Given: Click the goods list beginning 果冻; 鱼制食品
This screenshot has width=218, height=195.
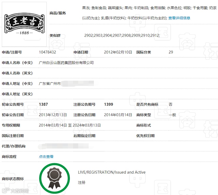Looking at the screenshot, I should 149,13.
